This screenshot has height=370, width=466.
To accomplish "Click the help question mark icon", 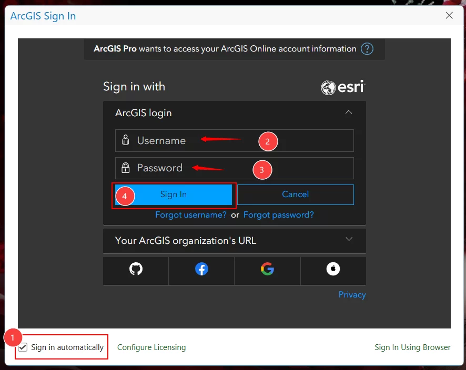I will [367, 49].
